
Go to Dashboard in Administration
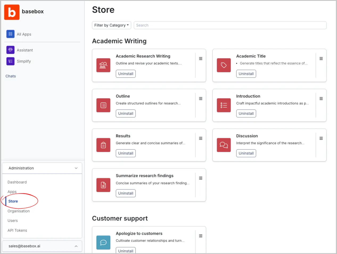[17, 182]
